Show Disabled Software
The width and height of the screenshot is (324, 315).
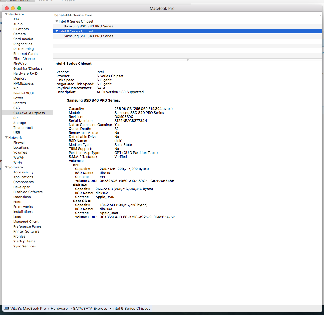coord(28,192)
